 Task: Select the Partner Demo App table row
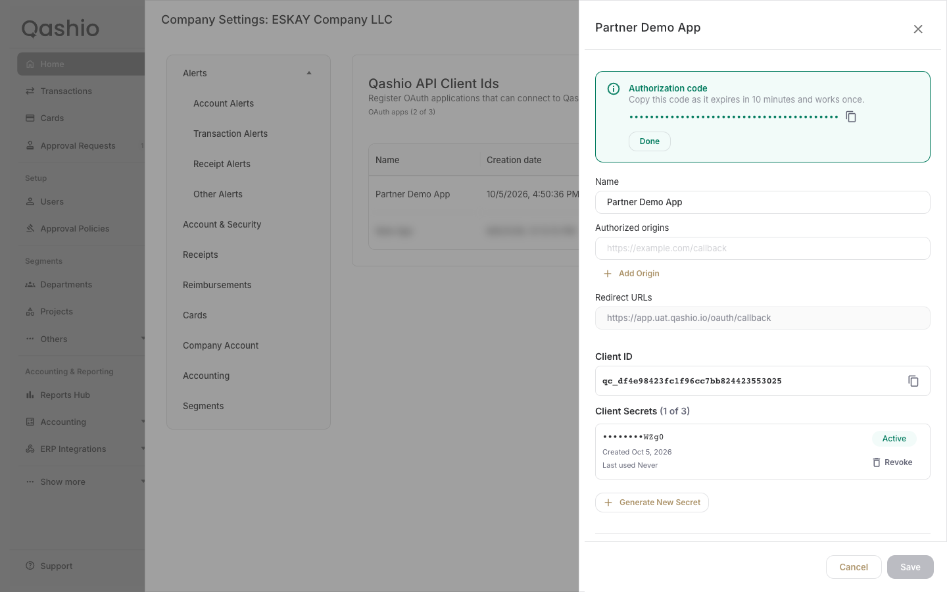(x=473, y=194)
